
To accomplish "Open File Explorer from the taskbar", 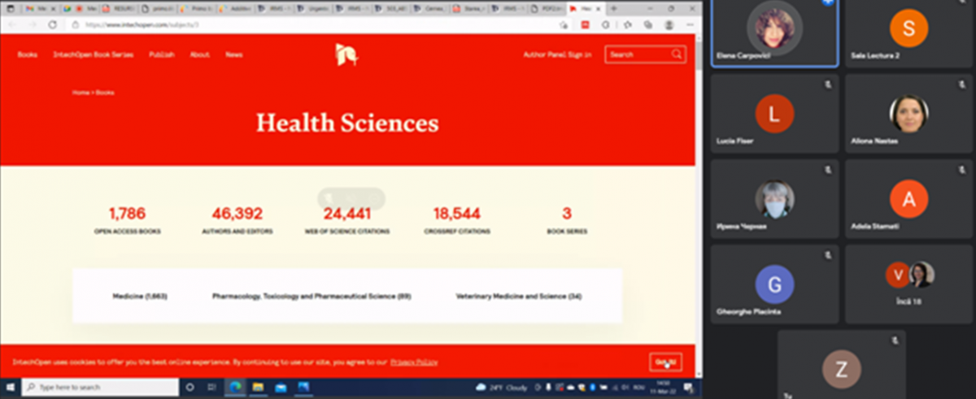I will (x=258, y=387).
